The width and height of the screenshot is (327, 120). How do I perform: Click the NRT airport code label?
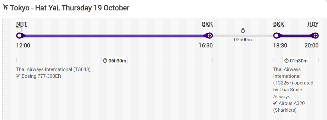tap(21, 24)
